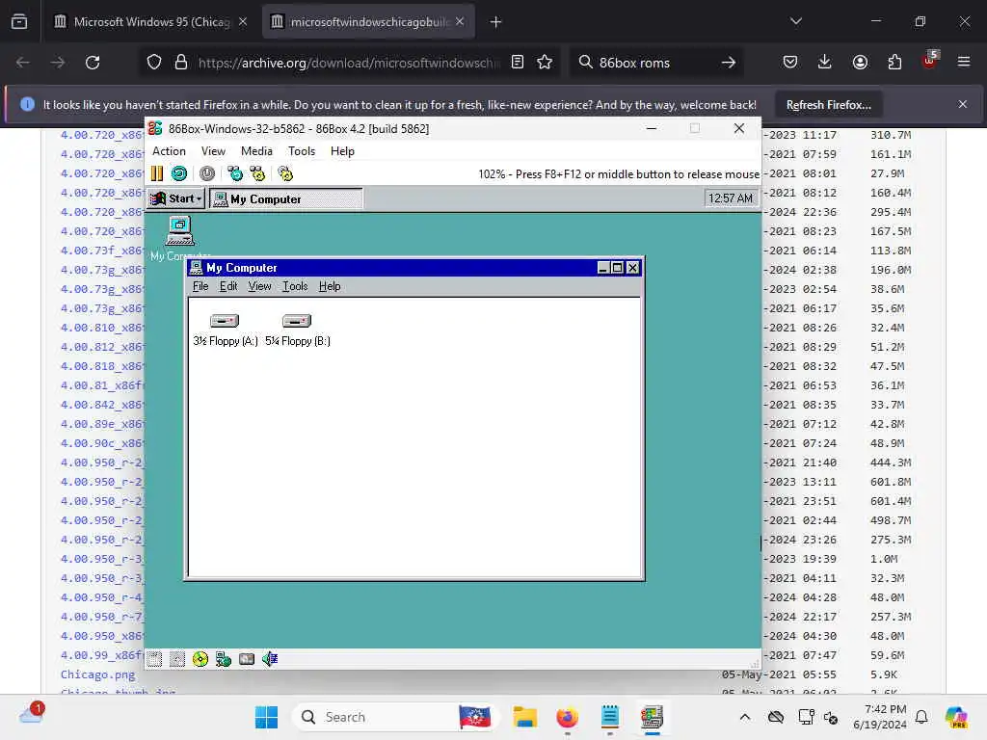Open the Windows Start button

pos(266,717)
